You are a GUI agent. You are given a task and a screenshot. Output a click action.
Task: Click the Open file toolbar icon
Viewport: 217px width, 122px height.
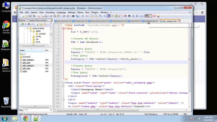click(26, 16)
